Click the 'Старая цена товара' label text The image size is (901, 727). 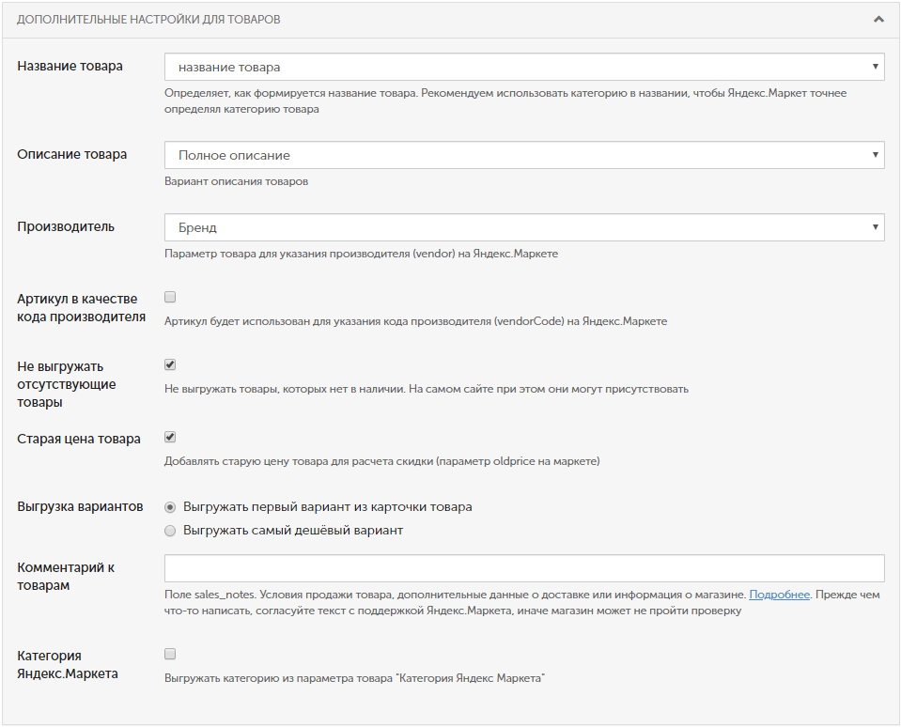pyautogui.click(x=79, y=439)
